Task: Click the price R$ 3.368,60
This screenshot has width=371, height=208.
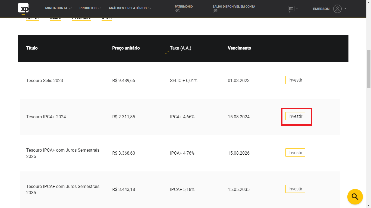Action: [x=124, y=153]
